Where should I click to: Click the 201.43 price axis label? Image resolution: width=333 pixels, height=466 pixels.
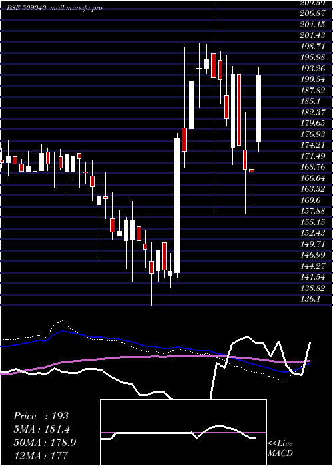tap(313, 35)
